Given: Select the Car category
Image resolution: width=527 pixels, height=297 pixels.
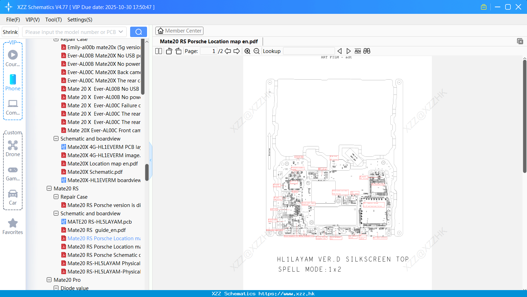Looking at the screenshot, I should coord(13,197).
